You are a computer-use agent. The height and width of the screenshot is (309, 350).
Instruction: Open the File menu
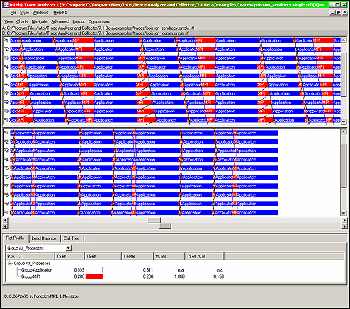click(13, 13)
